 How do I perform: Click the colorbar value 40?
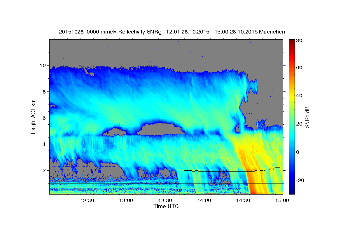coord(299,96)
